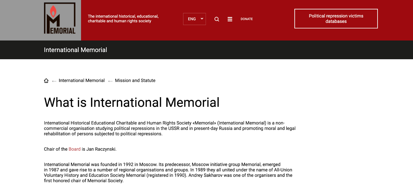Follow the red Board link

point(74,149)
